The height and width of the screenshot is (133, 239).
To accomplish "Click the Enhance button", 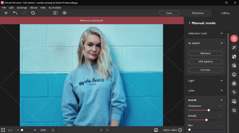I will coord(206,54).
